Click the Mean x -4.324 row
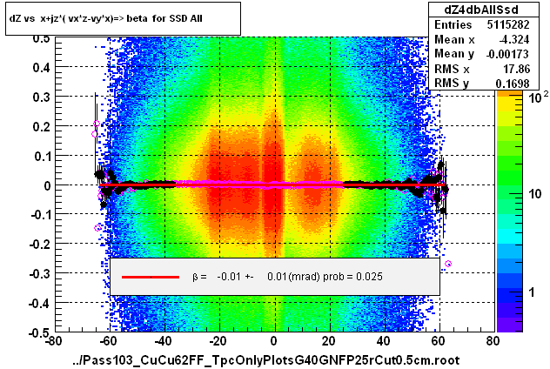The image size is (550, 369). pyautogui.click(x=482, y=39)
